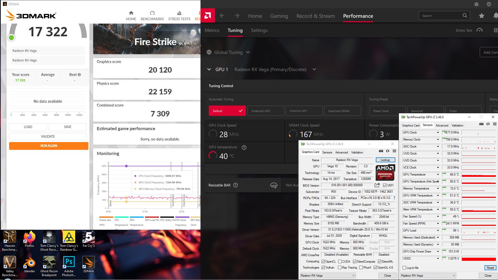The height and width of the screenshot is (280, 498).
Task: Open the GPU Temperature sensor dropdown
Action: pyautogui.click(x=438, y=174)
